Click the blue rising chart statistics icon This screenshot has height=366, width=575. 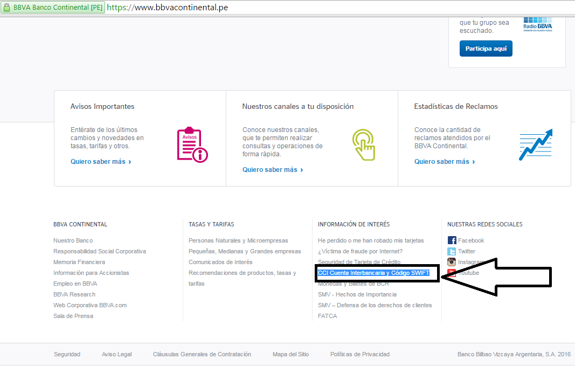click(536, 144)
